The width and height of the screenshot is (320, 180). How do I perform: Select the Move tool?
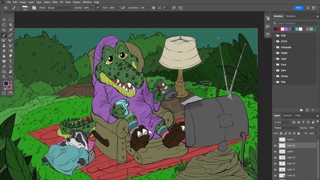(x=4, y=19)
